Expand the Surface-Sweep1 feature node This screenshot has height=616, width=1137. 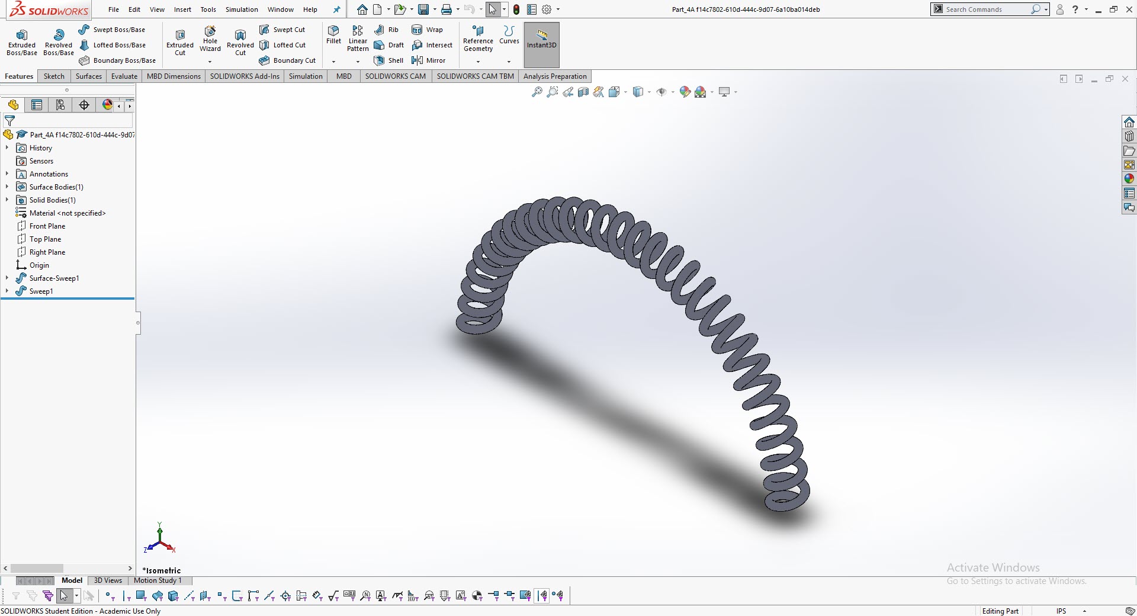(7, 278)
